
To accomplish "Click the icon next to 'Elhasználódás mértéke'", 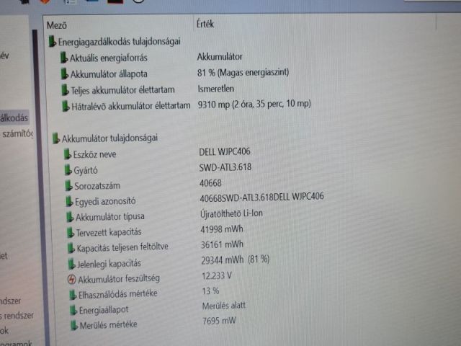I will pyautogui.click(x=73, y=295).
